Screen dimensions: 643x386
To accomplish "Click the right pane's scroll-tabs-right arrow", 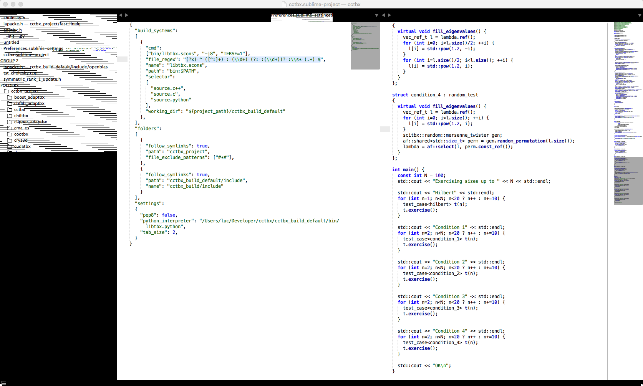I will tap(389, 15).
